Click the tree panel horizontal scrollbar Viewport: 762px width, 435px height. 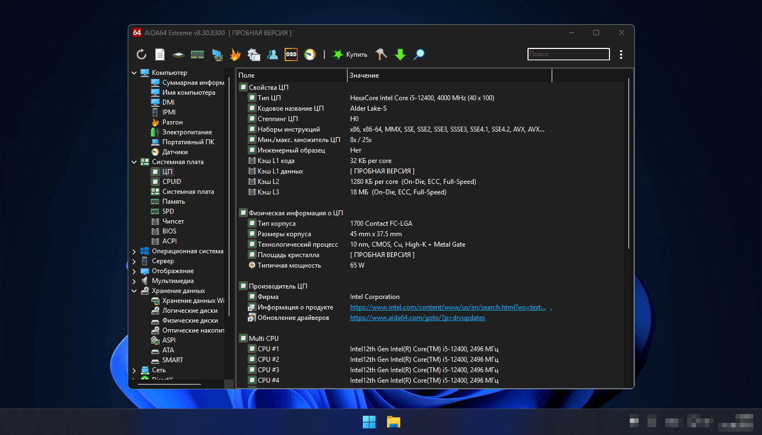click(168, 383)
